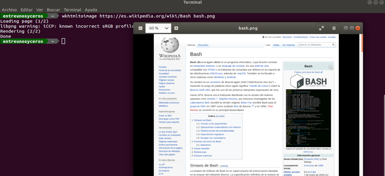Image resolution: width=385 pixels, height=176 pixels.
Task: Click the Wikipedia globe logo
Action: click(x=169, y=45)
